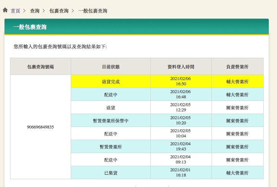Click the 退貨 status dated 2021/02/05 12:29

tap(111, 107)
